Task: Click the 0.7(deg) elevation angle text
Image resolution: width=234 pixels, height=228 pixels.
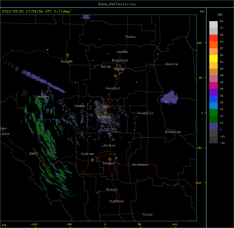Action: pyautogui.click(x=62, y=11)
